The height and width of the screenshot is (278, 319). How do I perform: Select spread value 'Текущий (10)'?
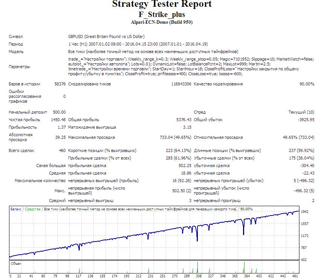point(301,112)
